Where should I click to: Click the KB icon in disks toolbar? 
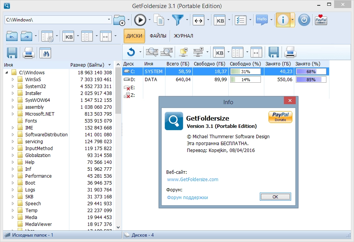click(219, 52)
